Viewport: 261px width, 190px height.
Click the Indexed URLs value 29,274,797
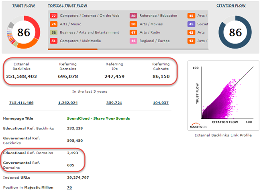78,178
